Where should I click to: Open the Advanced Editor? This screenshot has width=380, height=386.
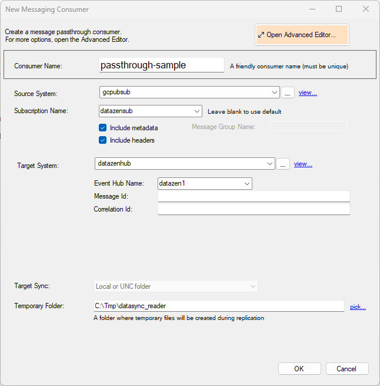302,35
